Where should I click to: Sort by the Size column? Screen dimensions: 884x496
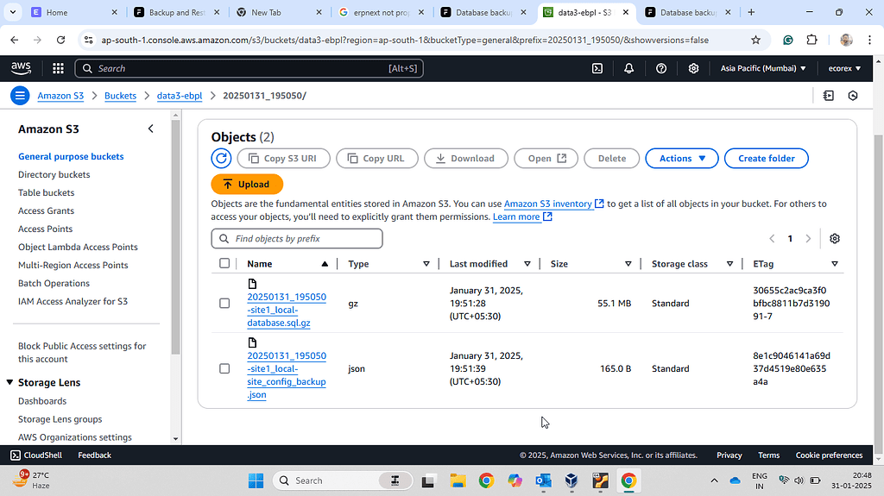coord(628,264)
